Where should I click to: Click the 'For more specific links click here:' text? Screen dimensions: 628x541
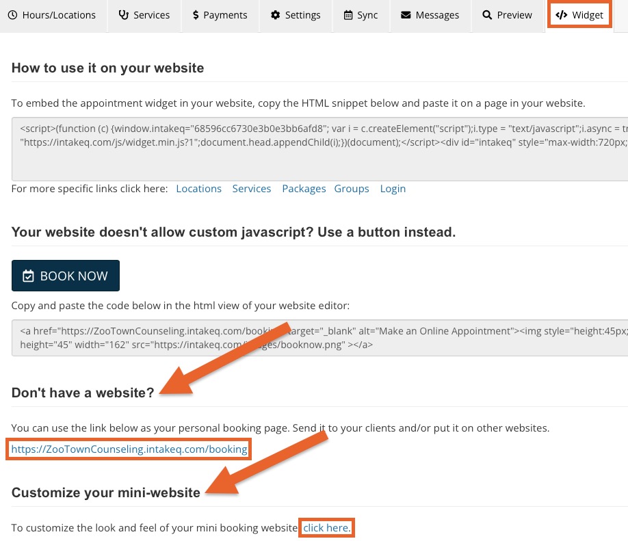coord(90,189)
